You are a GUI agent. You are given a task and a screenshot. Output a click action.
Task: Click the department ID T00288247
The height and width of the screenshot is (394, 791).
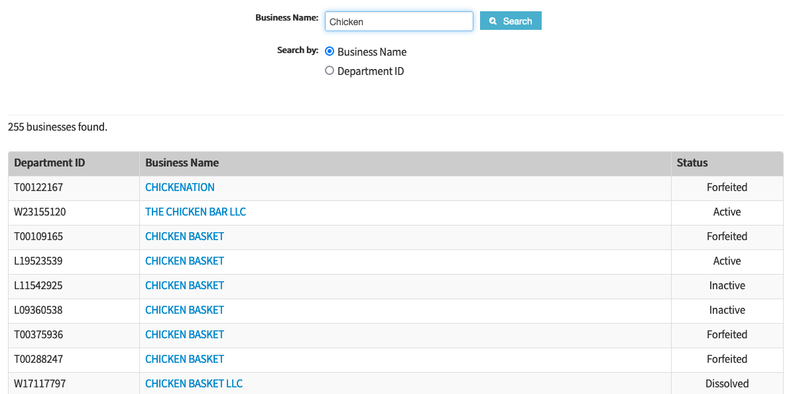(38, 360)
